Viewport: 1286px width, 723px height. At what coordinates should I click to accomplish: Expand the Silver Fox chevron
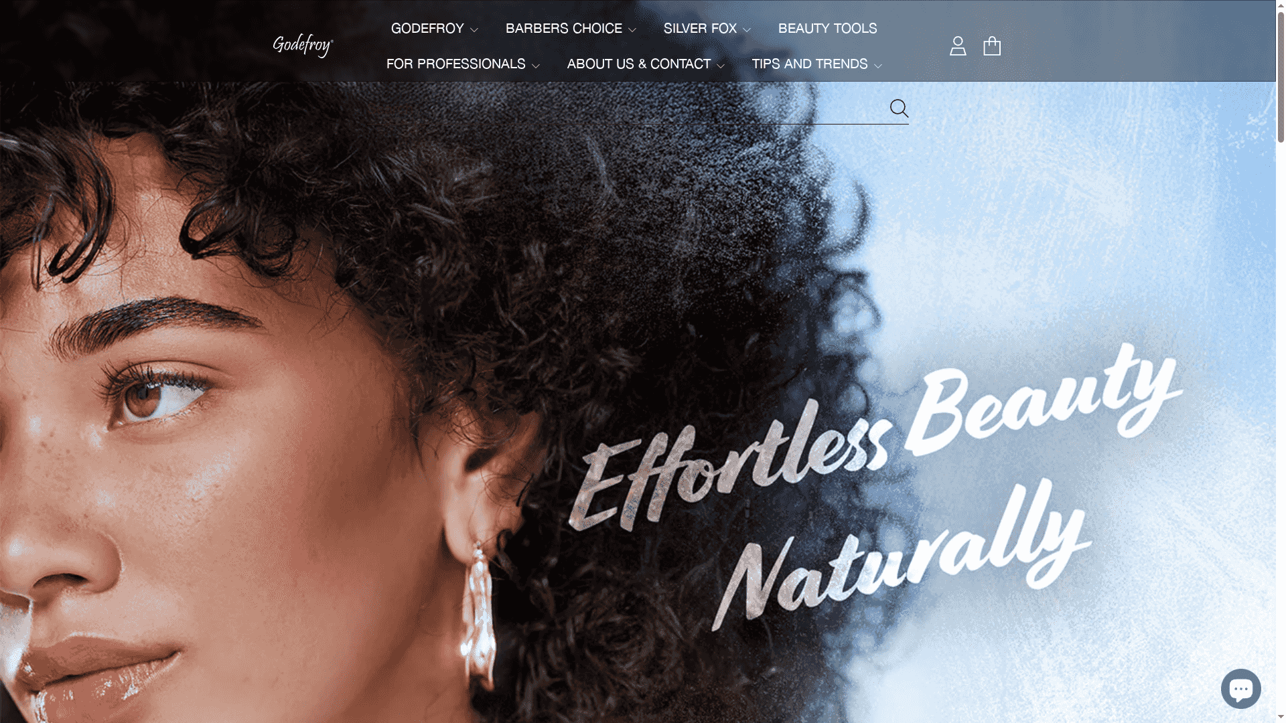coord(747,30)
